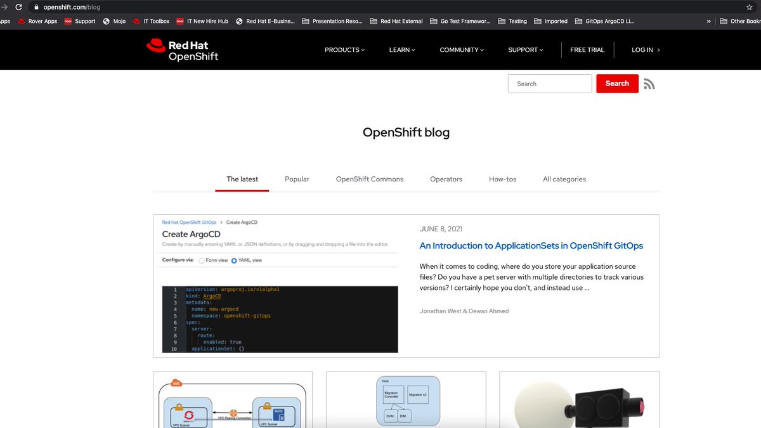Open the Presentation Resources bookmark folder

[x=332, y=21]
